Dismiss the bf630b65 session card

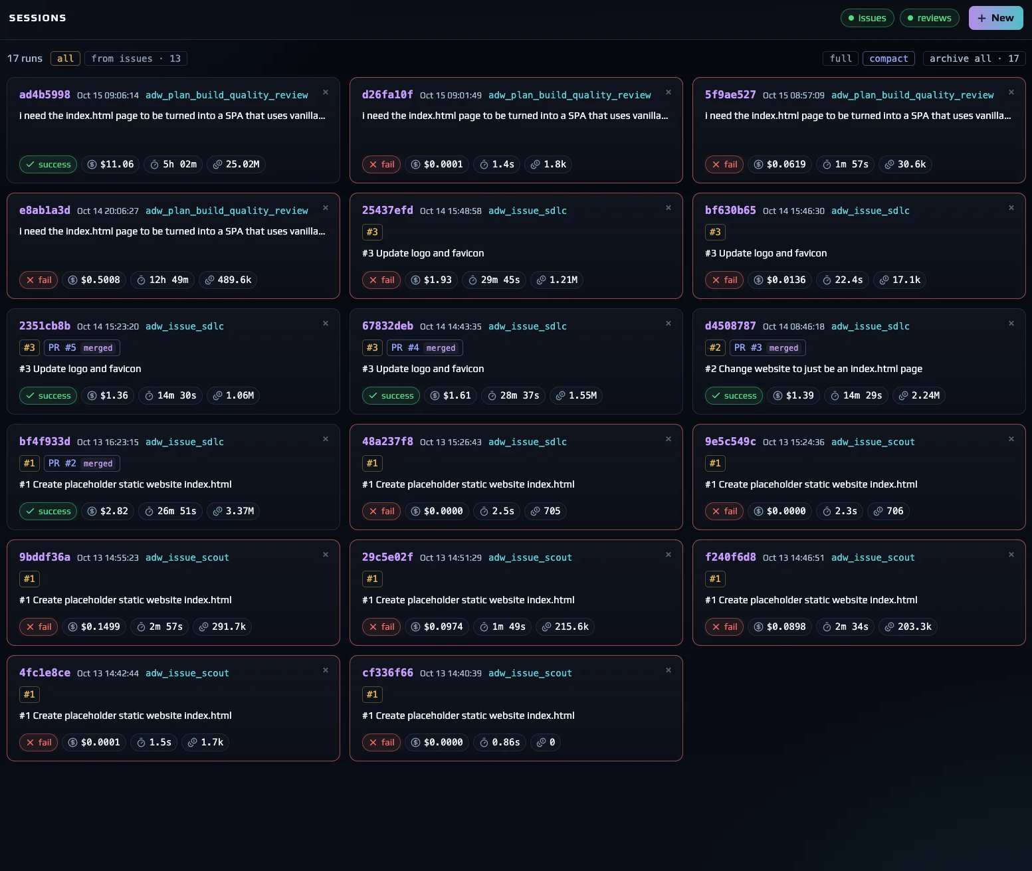1011,208
